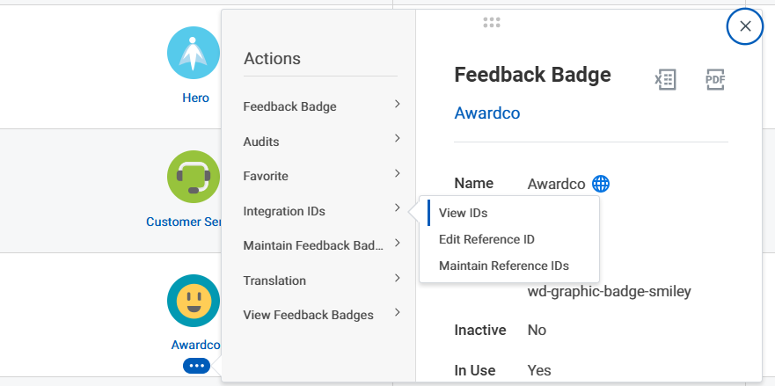Screen dimensions: 775x386
Task: Click the Customer Service headset badge icon
Action: tap(193, 176)
